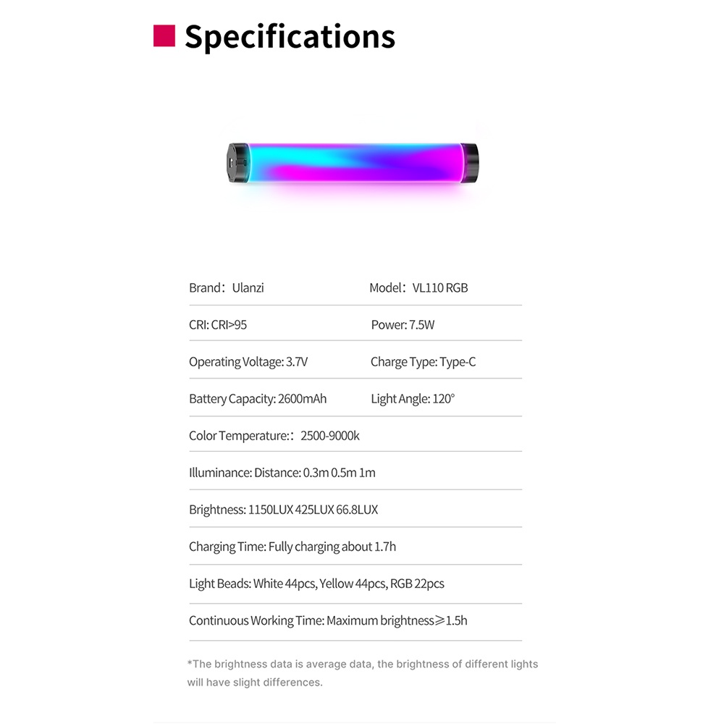
Task: Click the Brand: Ulanzi text
Action: pyautogui.click(x=226, y=287)
